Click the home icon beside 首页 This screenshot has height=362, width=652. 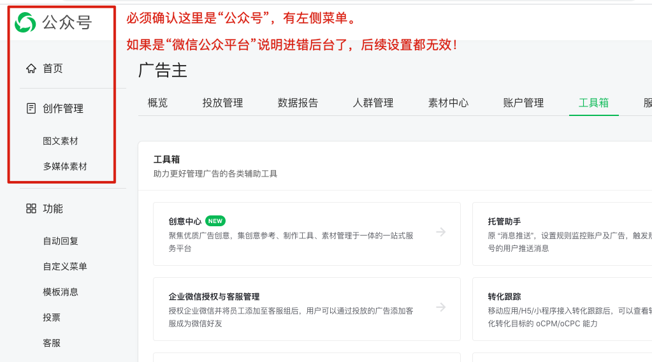tap(31, 68)
